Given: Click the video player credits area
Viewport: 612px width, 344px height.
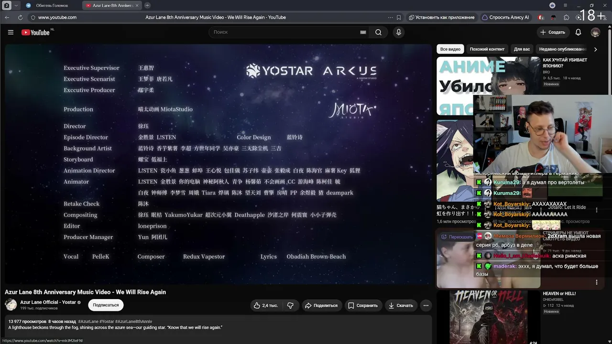Looking at the screenshot, I should click(x=219, y=164).
